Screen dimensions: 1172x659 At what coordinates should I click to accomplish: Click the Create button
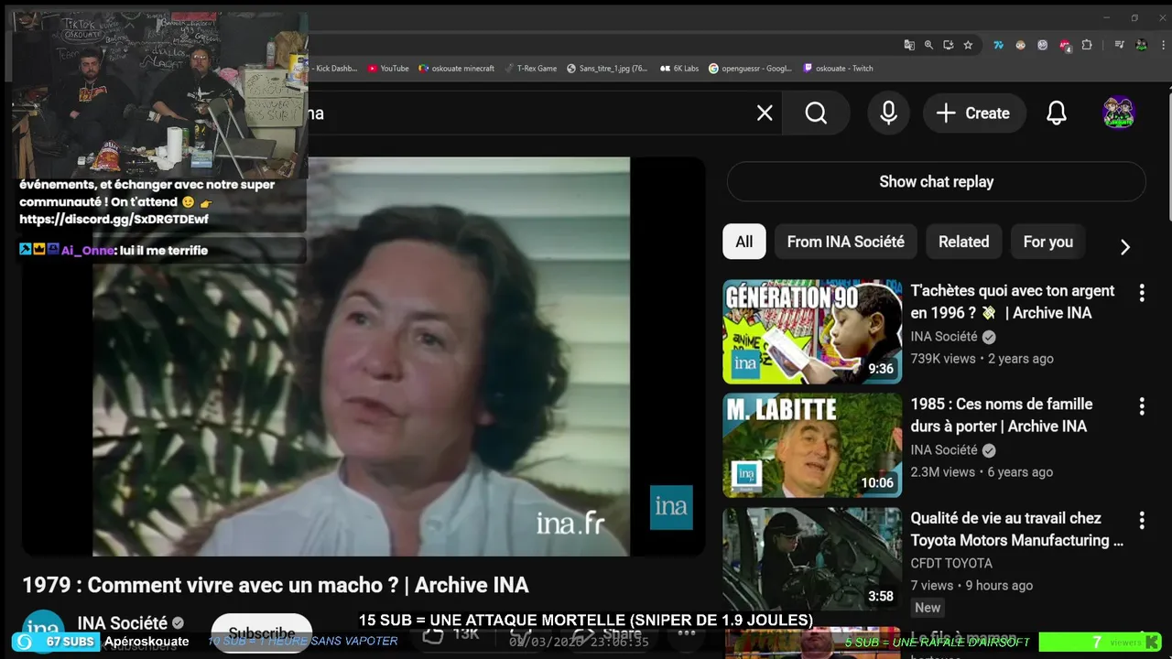tap(973, 113)
